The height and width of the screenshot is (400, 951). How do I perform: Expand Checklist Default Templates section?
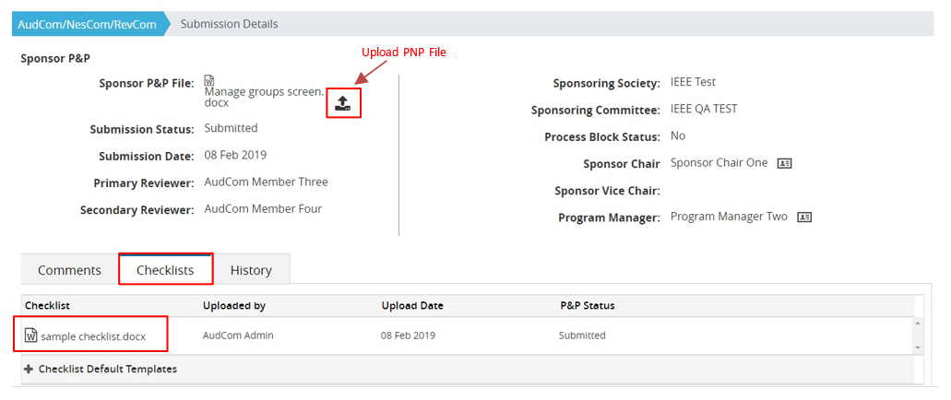101,369
